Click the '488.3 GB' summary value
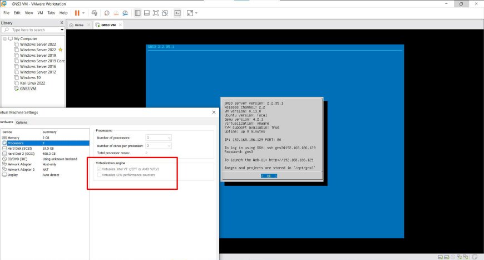The width and height of the screenshot is (484, 260). pyautogui.click(x=49, y=154)
